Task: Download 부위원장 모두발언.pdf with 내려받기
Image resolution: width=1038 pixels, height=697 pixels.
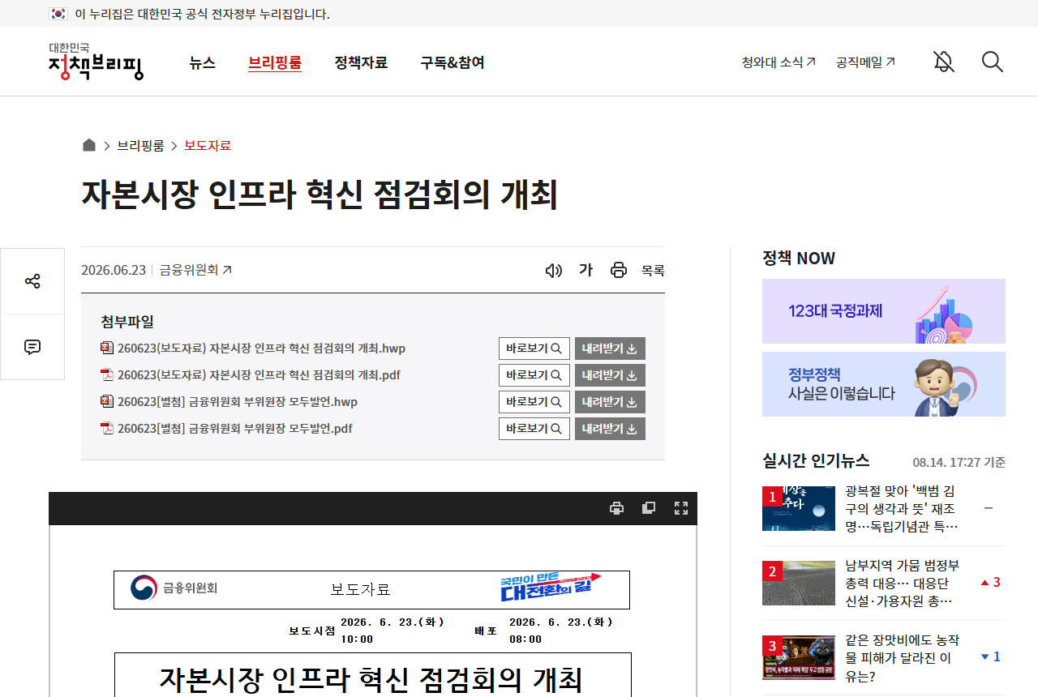Action: tap(610, 429)
